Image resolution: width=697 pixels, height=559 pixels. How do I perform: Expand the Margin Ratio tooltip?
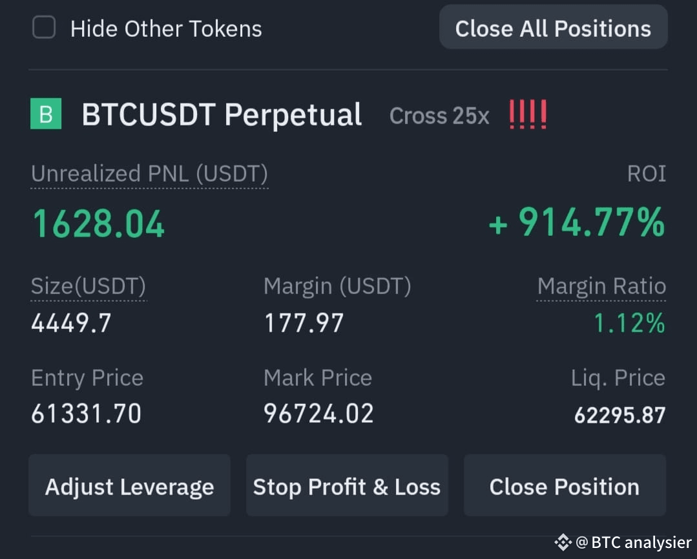[x=601, y=286]
